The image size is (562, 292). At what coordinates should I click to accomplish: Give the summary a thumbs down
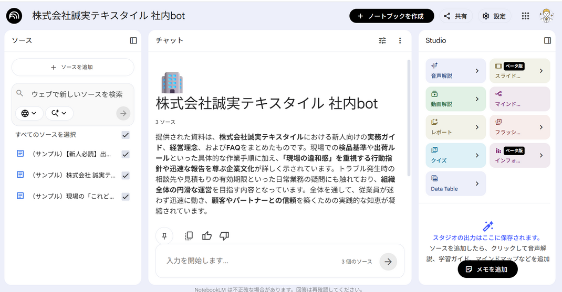[x=224, y=236]
